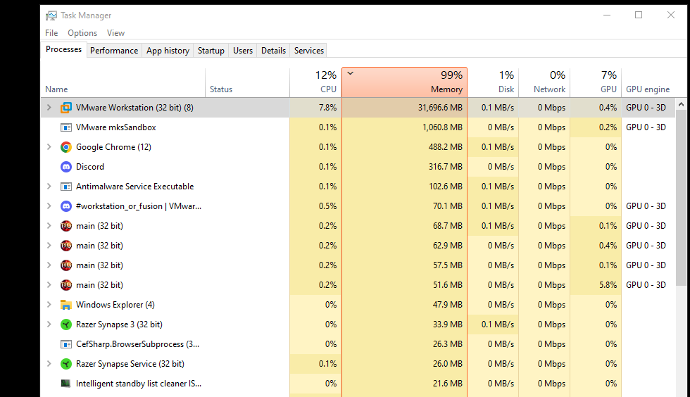Select the 316.7 MB memory cell
The height and width of the screenshot is (397, 690).
(x=404, y=167)
